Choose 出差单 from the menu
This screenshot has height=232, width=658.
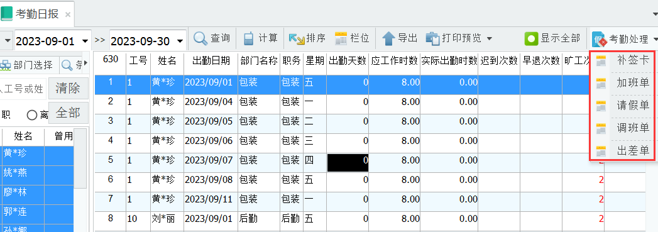633,150
